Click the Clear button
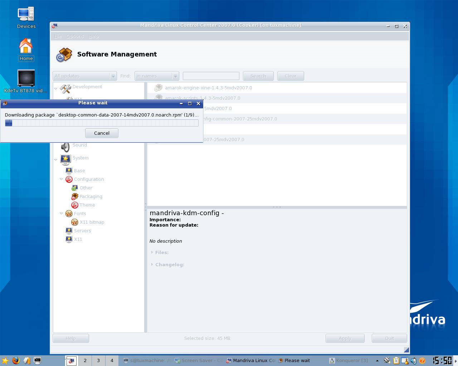Image resolution: width=458 pixels, height=366 pixels. 291,76
